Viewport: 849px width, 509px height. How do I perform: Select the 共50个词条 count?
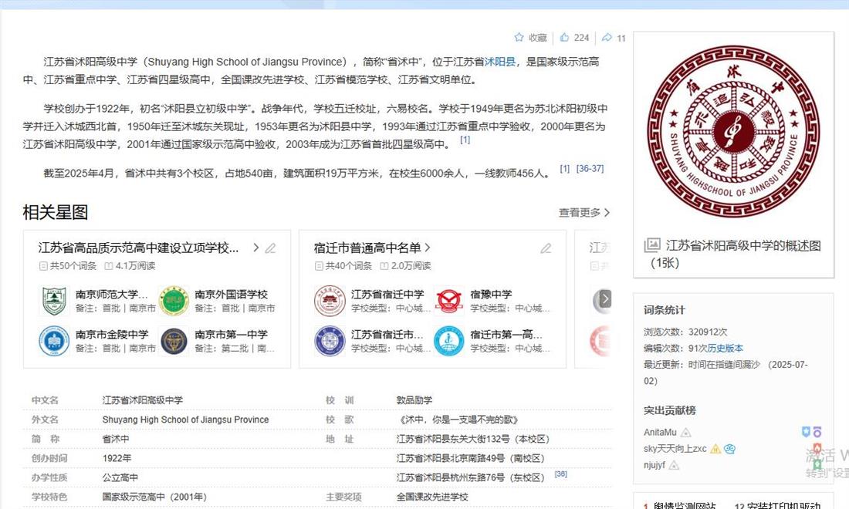[x=68, y=265]
